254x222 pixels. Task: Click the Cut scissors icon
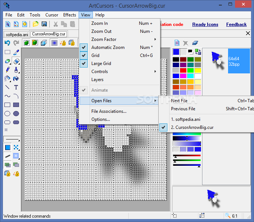[56, 24]
